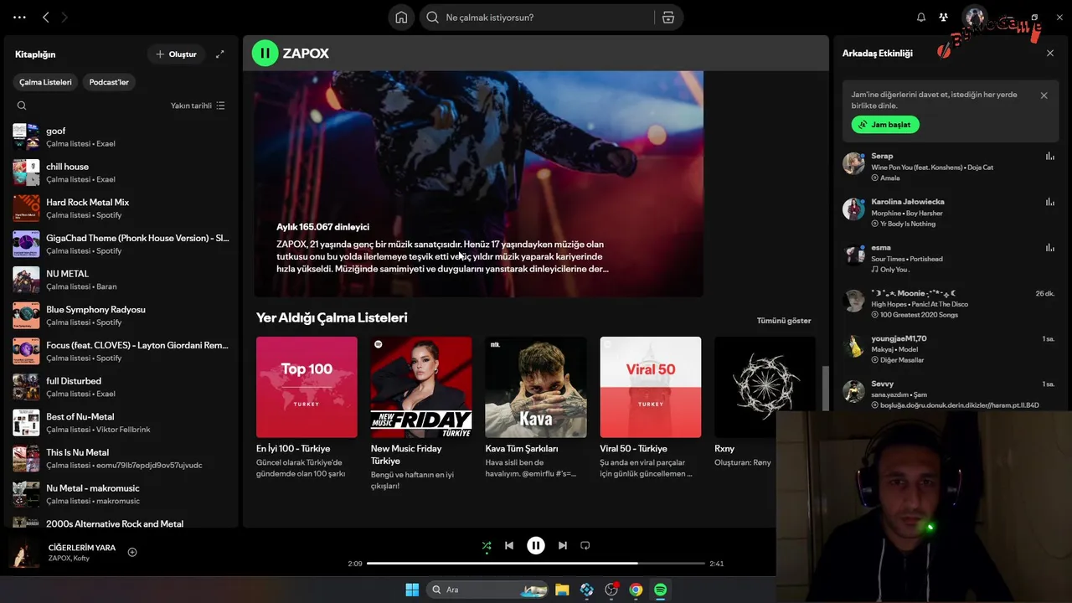Add current song with the plus icon

(132, 552)
